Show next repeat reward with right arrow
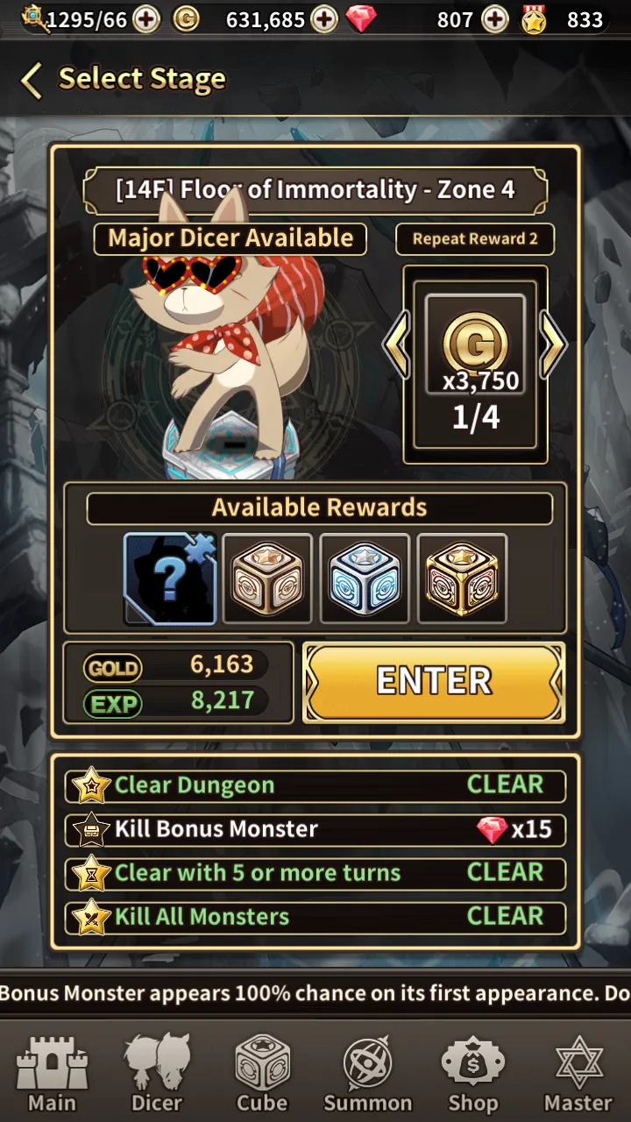Image resolution: width=631 pixels, height=1122 pixels. click(x=553, y=344)
